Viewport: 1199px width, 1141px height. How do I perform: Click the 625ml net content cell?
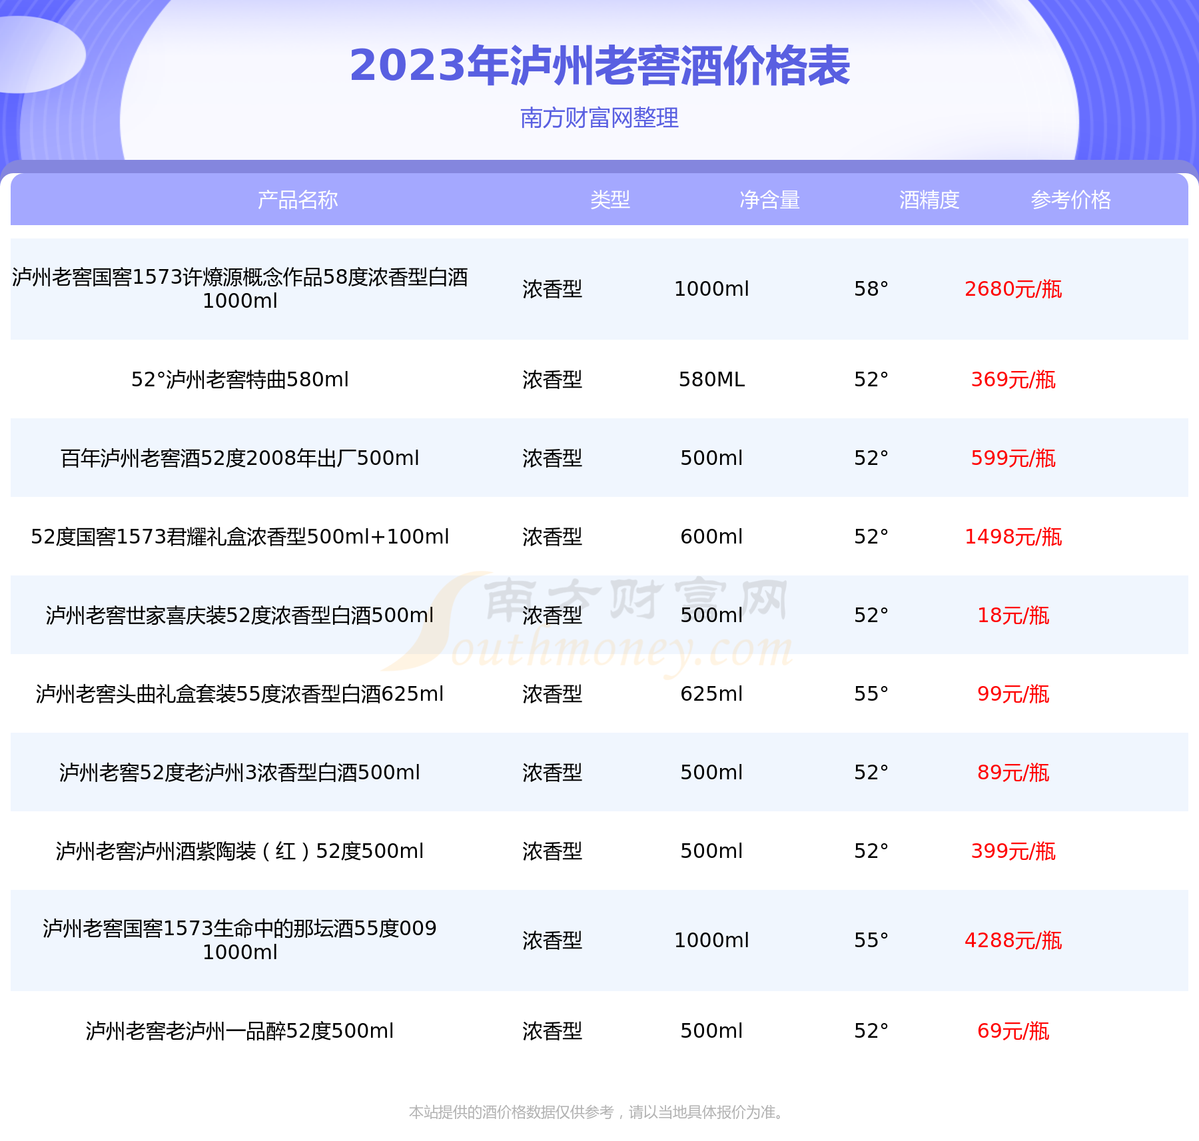(712, 694)
